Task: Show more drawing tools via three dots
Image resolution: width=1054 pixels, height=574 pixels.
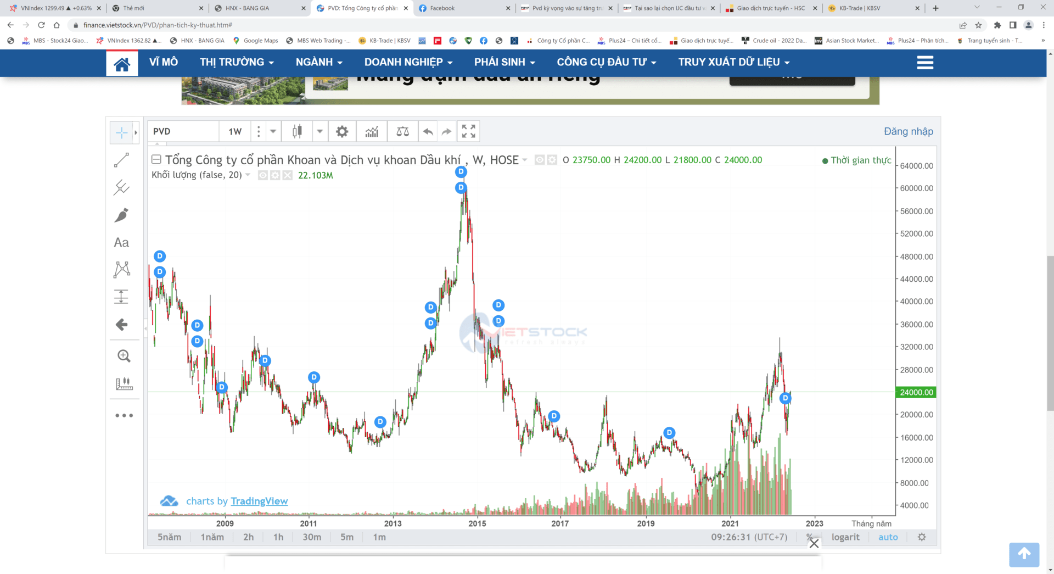Action: [x=124, y=415]
